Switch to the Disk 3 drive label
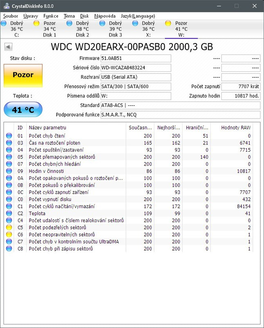This screenshot has height=328, width=264. click(115, 35)
